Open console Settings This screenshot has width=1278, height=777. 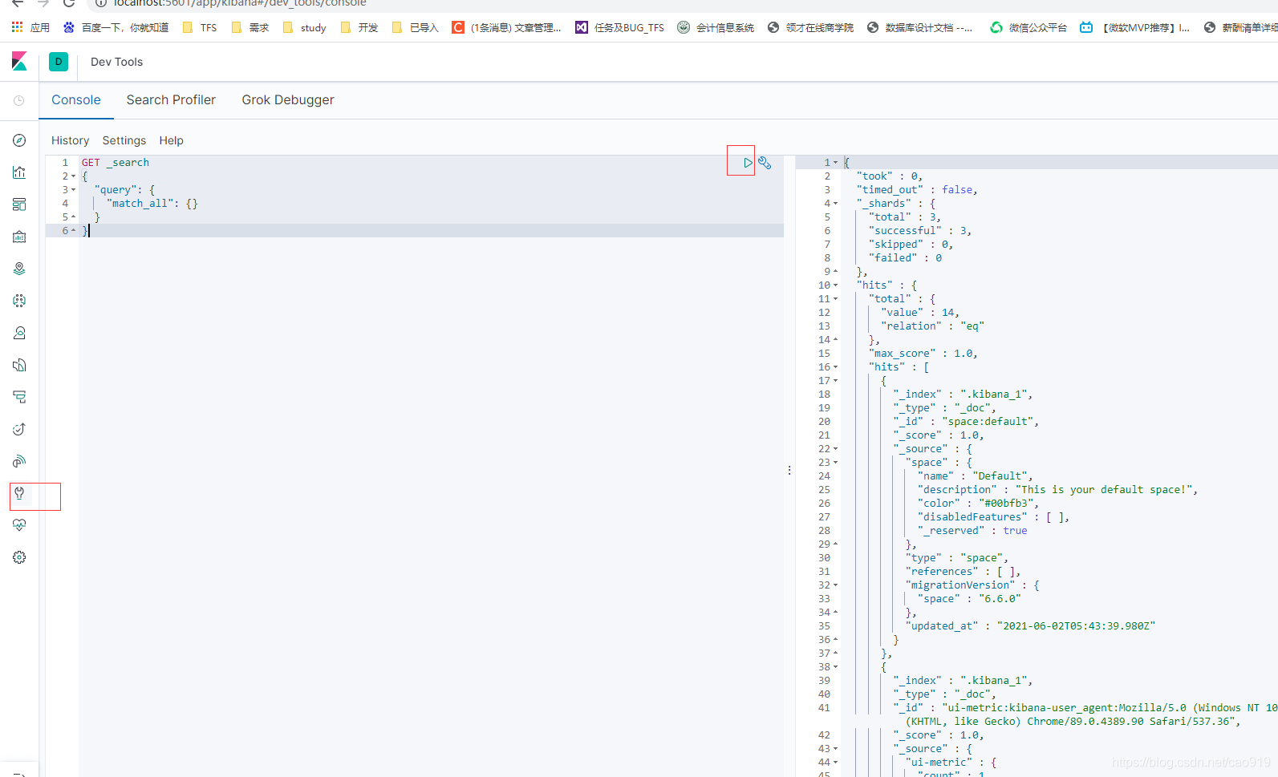tap(124, 140)
